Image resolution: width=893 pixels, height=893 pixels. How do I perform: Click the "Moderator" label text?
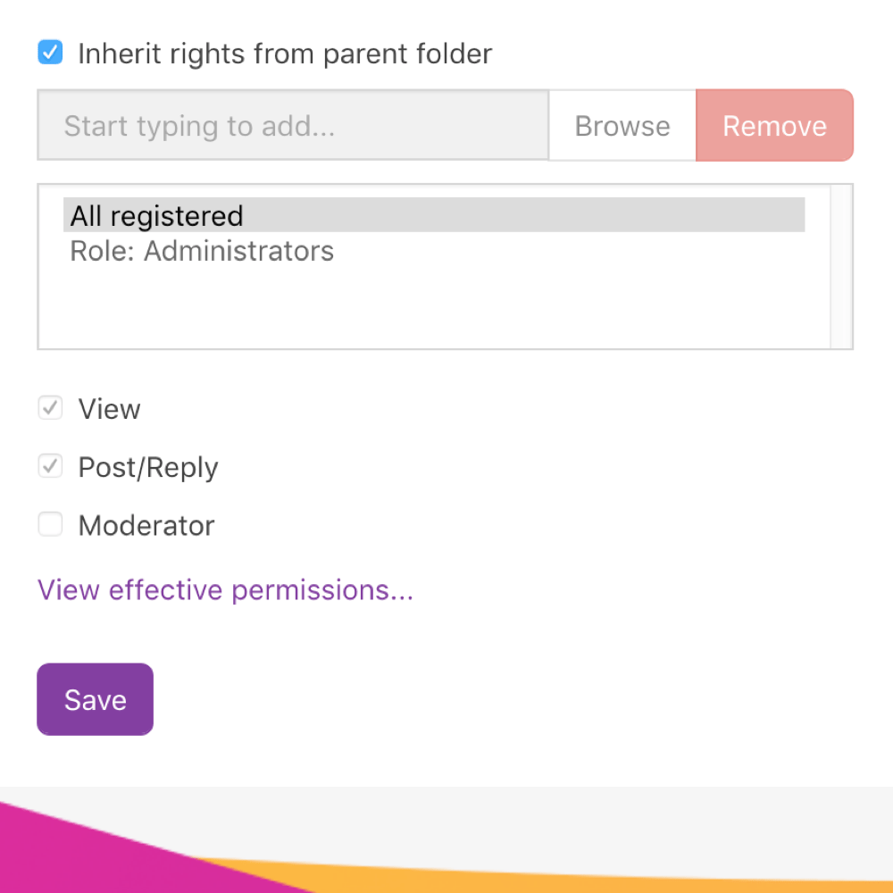click(146, 525)
